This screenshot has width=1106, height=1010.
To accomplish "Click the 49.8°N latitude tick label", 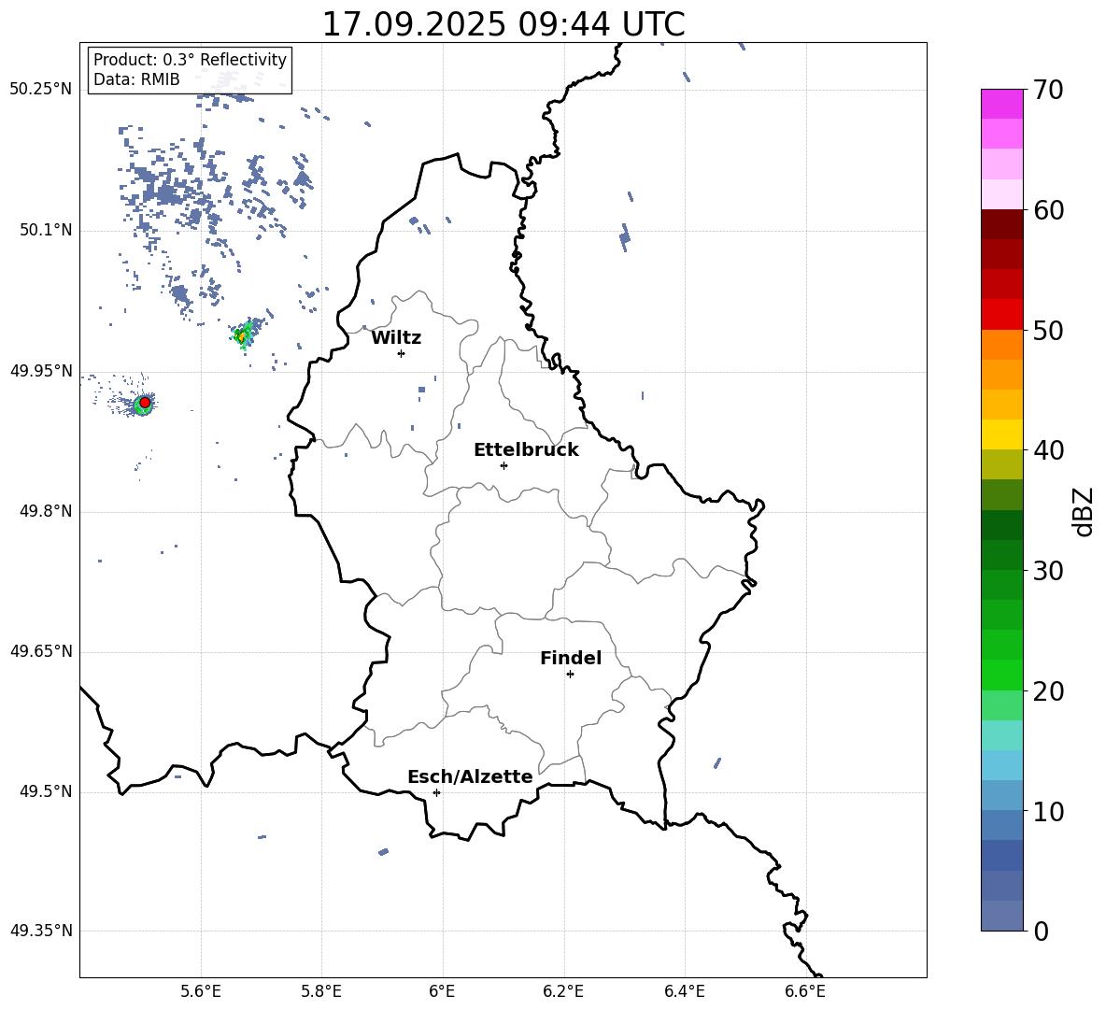I will pyautogui.click(x=45, y=511).
